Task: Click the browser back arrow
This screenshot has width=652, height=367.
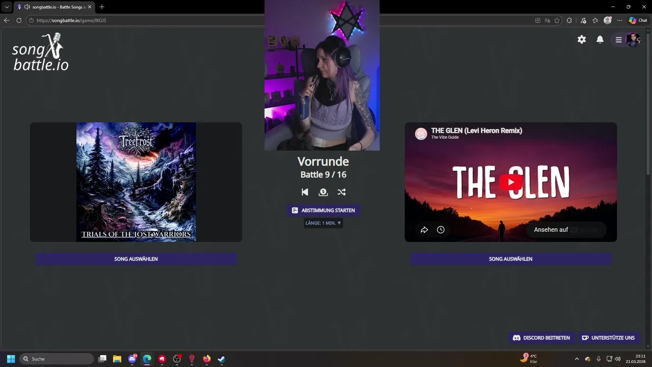Action: click(7, 20)
